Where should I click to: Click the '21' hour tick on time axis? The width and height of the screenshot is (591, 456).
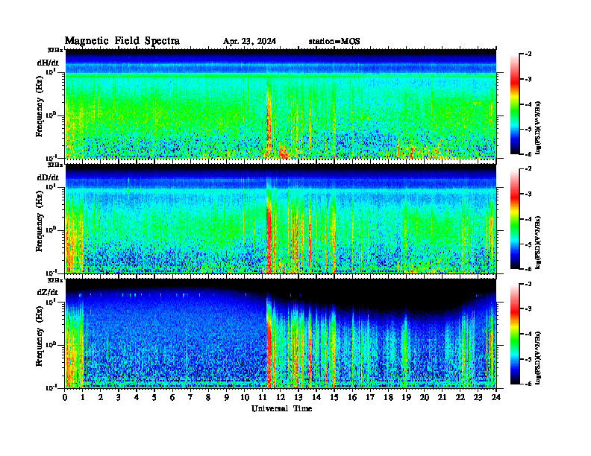pos(442,397)
